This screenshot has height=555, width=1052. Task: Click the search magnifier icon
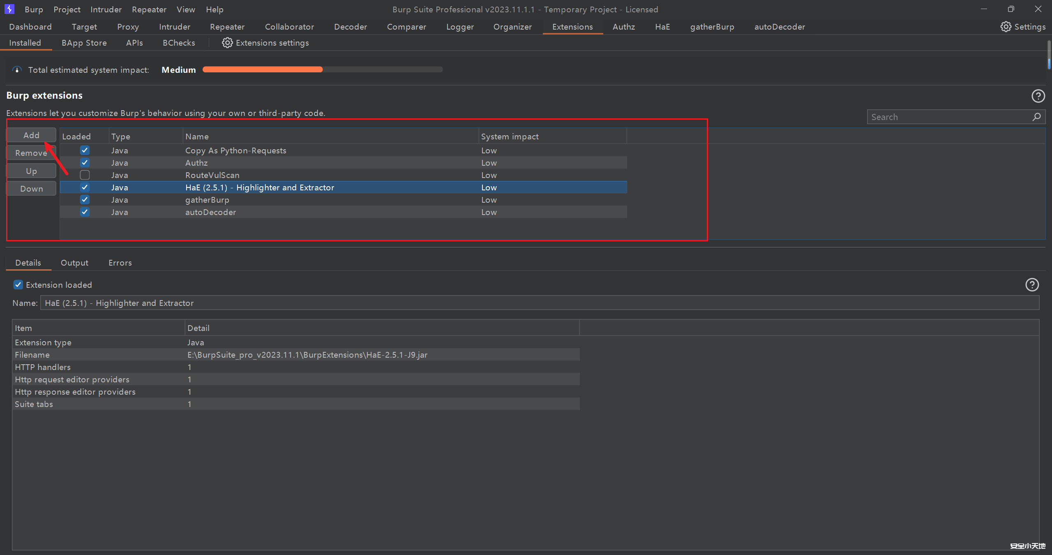1036,117
